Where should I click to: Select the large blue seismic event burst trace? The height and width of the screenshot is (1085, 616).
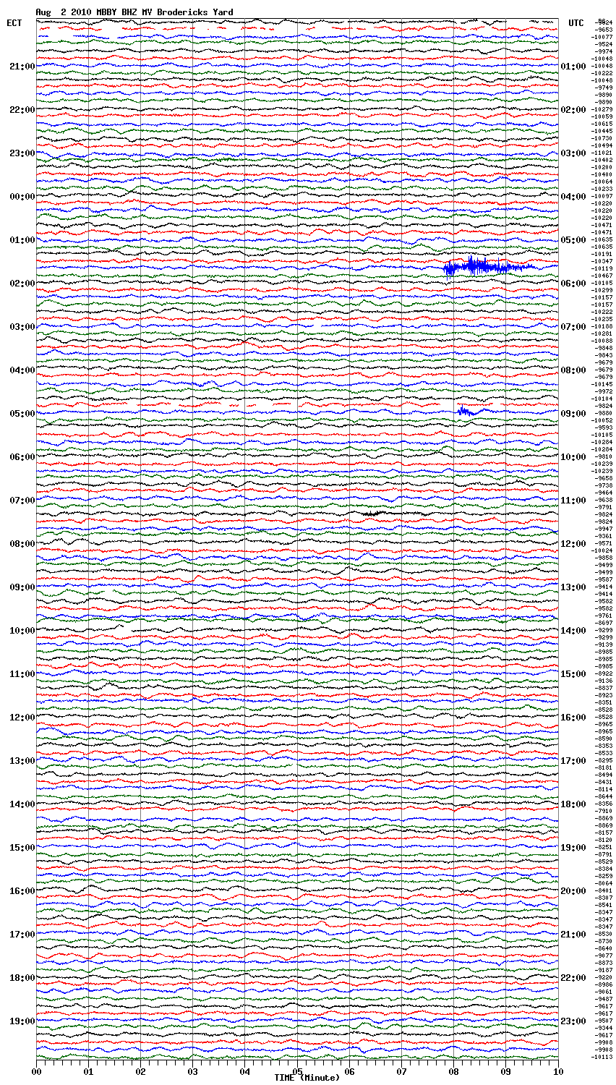click(490, 268)
